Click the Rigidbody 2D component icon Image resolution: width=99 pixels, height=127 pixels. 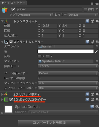coord(6,94)
